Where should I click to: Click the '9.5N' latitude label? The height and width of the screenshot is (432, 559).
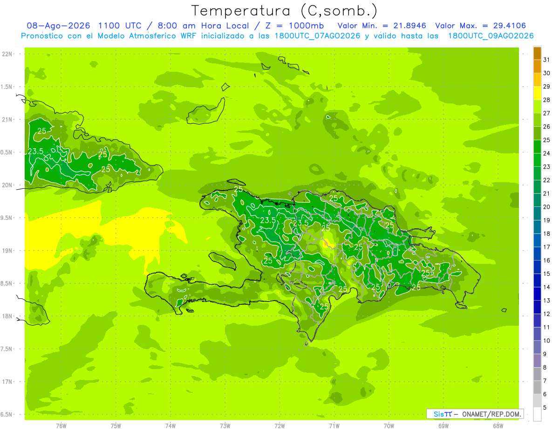point(7,218)
